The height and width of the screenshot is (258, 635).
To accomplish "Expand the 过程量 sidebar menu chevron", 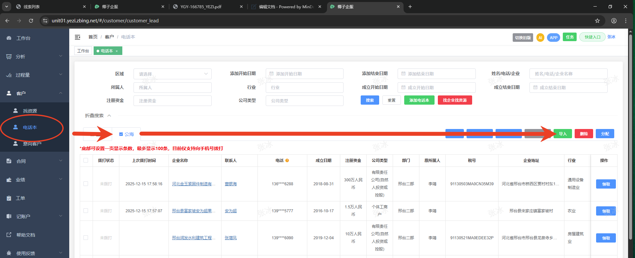I will point(61,75).
